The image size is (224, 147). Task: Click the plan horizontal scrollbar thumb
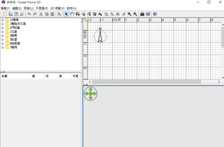pos(146,82)
